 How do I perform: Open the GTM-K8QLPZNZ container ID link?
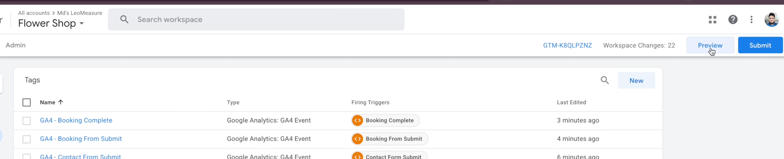pos(567,45)
